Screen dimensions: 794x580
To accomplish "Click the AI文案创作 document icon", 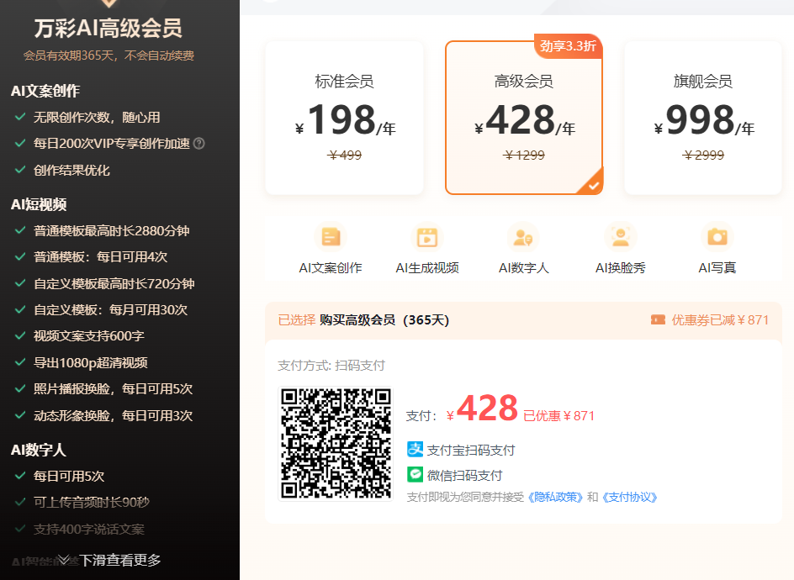I will point(331,237).
